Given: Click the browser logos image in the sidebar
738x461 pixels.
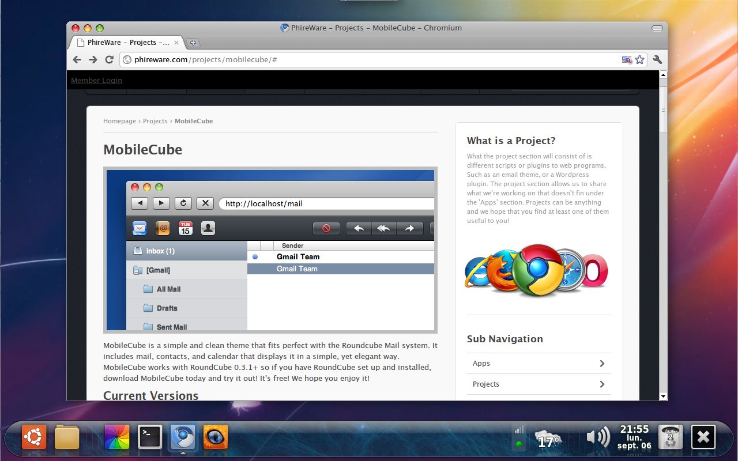Looking at the screenshot, I should pos(537,271).
